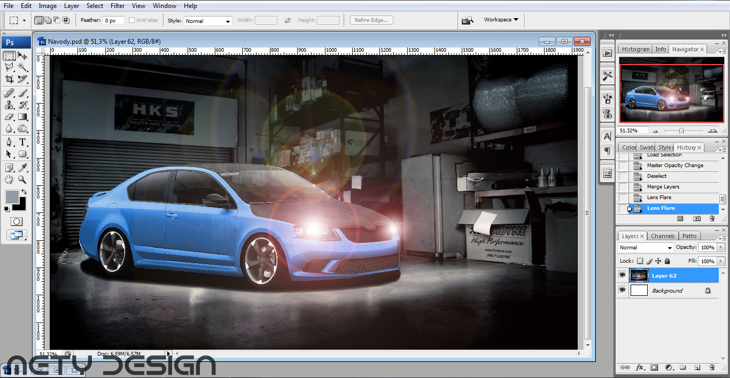The height and width of the screenshot is (378, 730).
Task: Hide Layer 62 with its eye icon
Action: tap(622, 275)
